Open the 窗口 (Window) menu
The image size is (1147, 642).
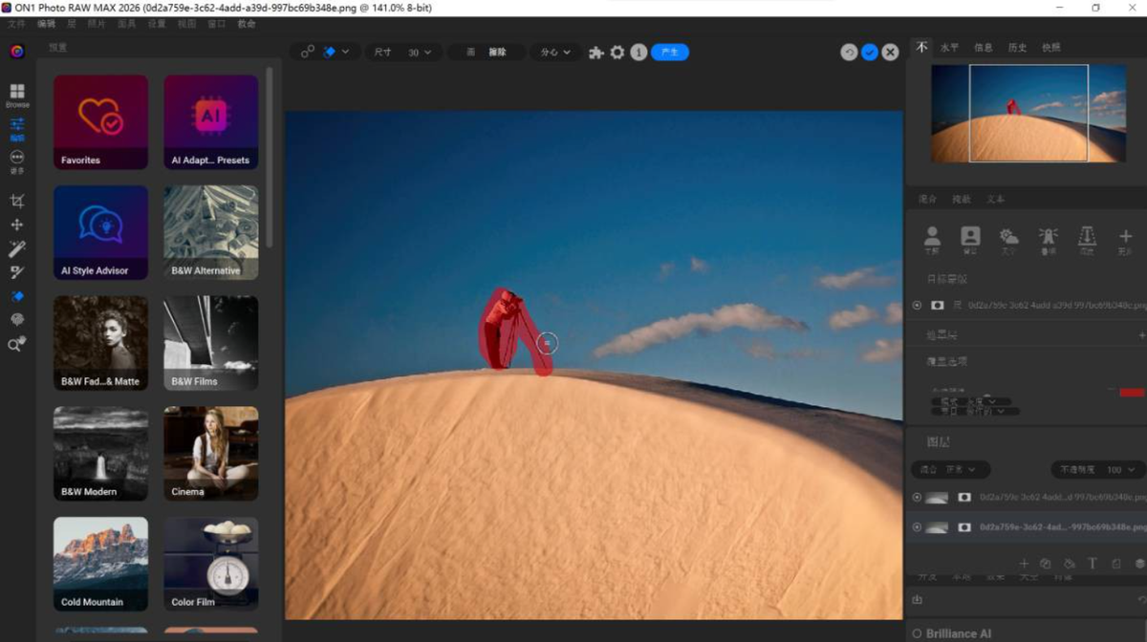(x=217, y=23)
